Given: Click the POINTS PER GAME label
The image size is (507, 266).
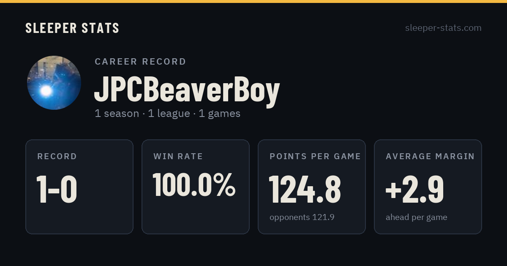Looking at the screenshot, I should coord(315,157).
